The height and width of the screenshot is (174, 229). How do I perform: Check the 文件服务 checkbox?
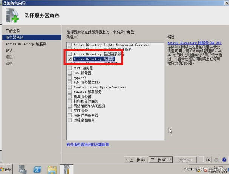point(70,111)
